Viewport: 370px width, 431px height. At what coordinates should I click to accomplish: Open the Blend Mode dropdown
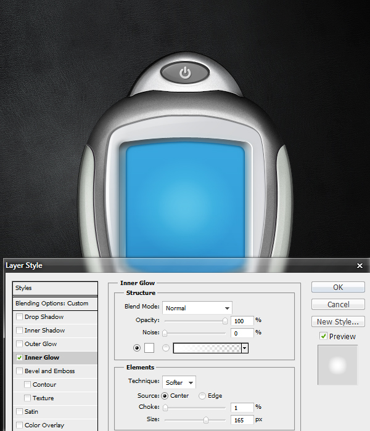point(197,308)
